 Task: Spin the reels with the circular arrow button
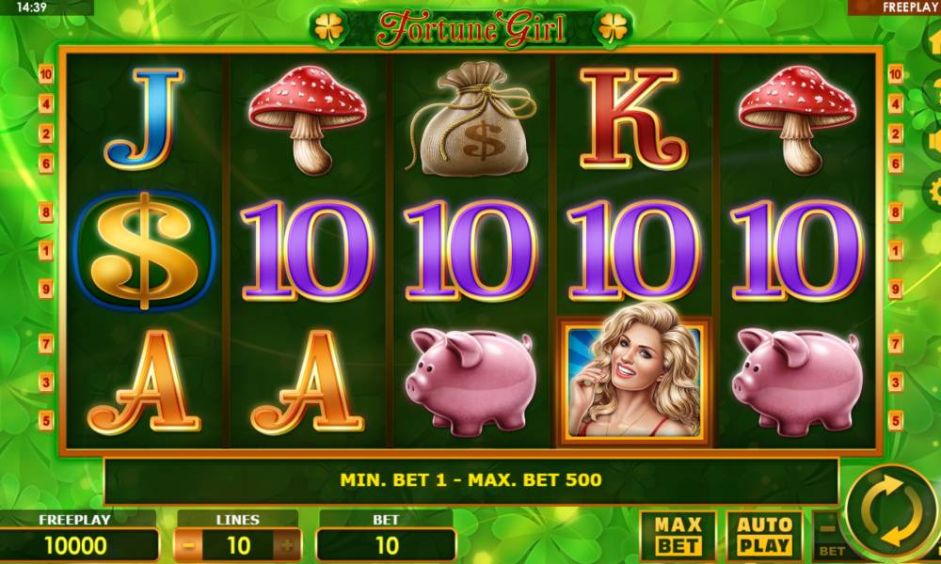coord(891,511)
